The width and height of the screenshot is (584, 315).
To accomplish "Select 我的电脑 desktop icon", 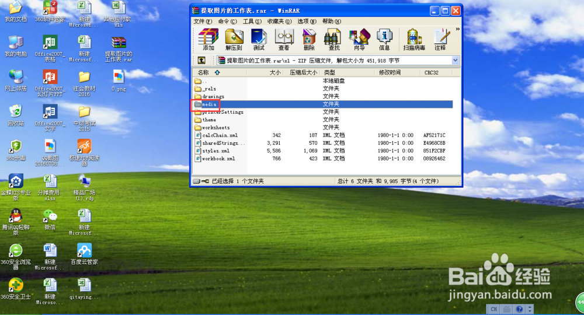I will point(16,46).
